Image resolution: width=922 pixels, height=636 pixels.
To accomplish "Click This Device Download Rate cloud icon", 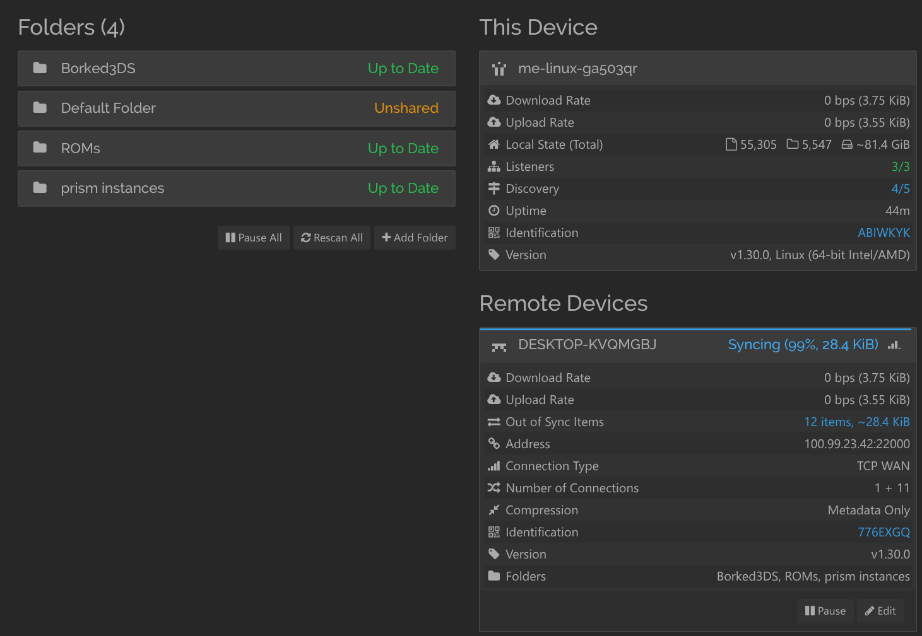I will (494, 100).
